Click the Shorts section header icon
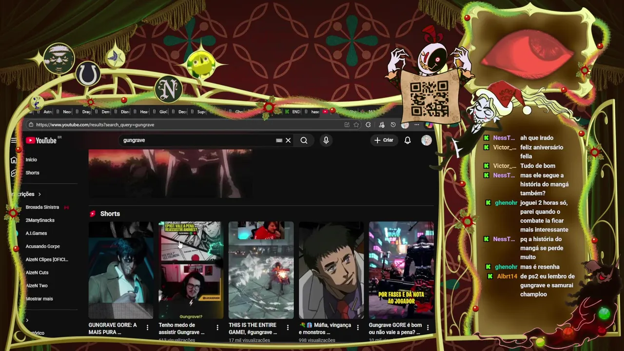This screenshot has height=351, width=624. click(x=93, y=214)
